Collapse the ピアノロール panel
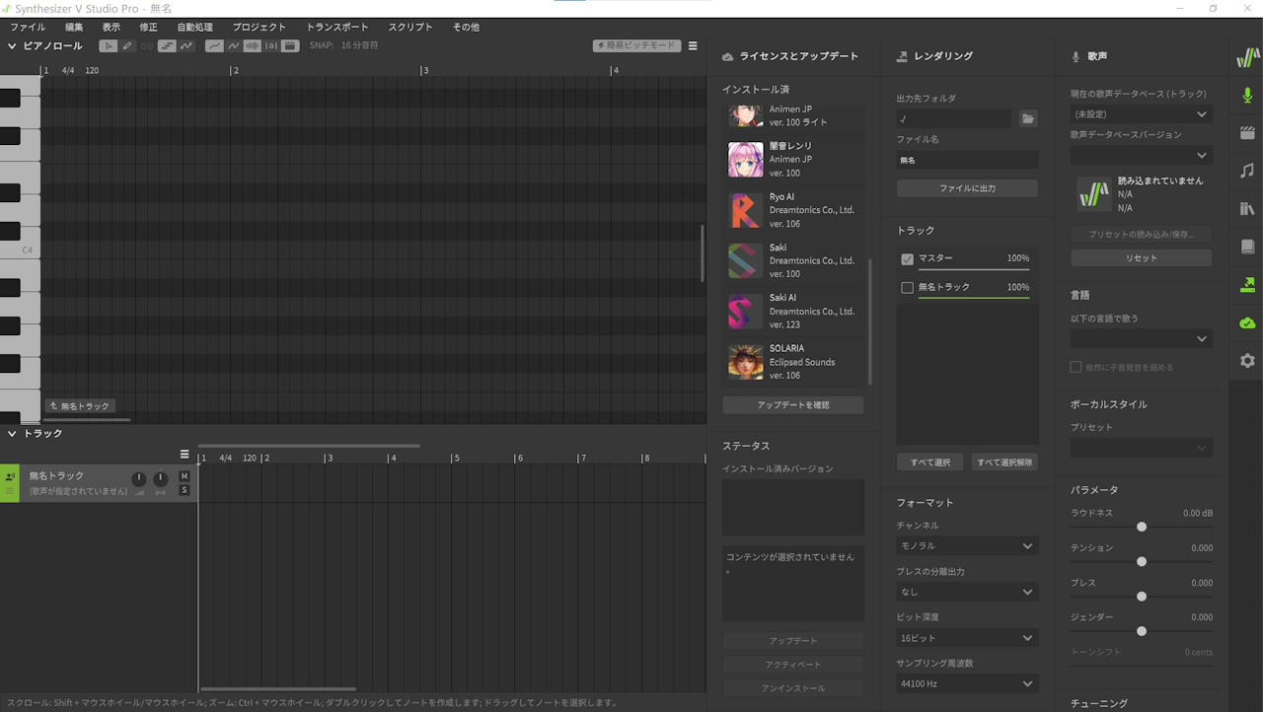 [12, 45]
